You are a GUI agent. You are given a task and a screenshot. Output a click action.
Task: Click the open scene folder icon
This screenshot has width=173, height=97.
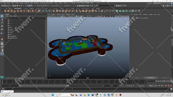(x=15, y=6)
